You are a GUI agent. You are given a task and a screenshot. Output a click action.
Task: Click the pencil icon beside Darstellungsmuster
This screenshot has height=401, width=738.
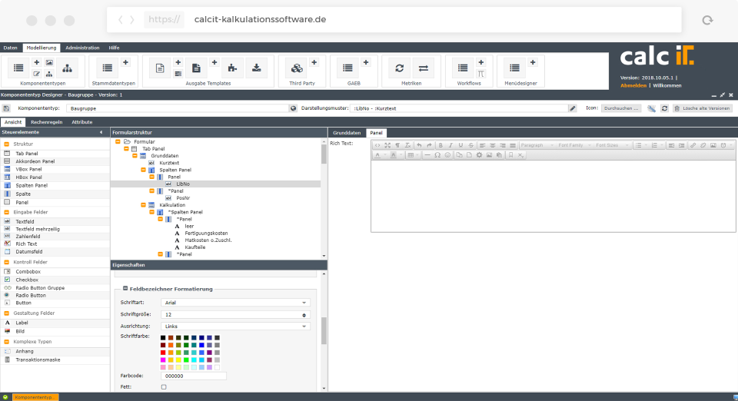[x=572, y=108]
